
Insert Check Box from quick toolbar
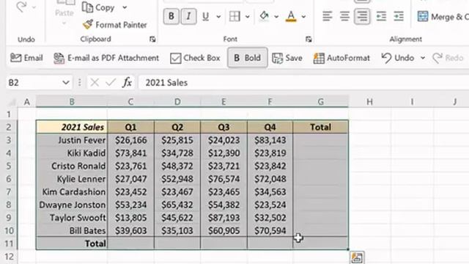tap(195, 58)
